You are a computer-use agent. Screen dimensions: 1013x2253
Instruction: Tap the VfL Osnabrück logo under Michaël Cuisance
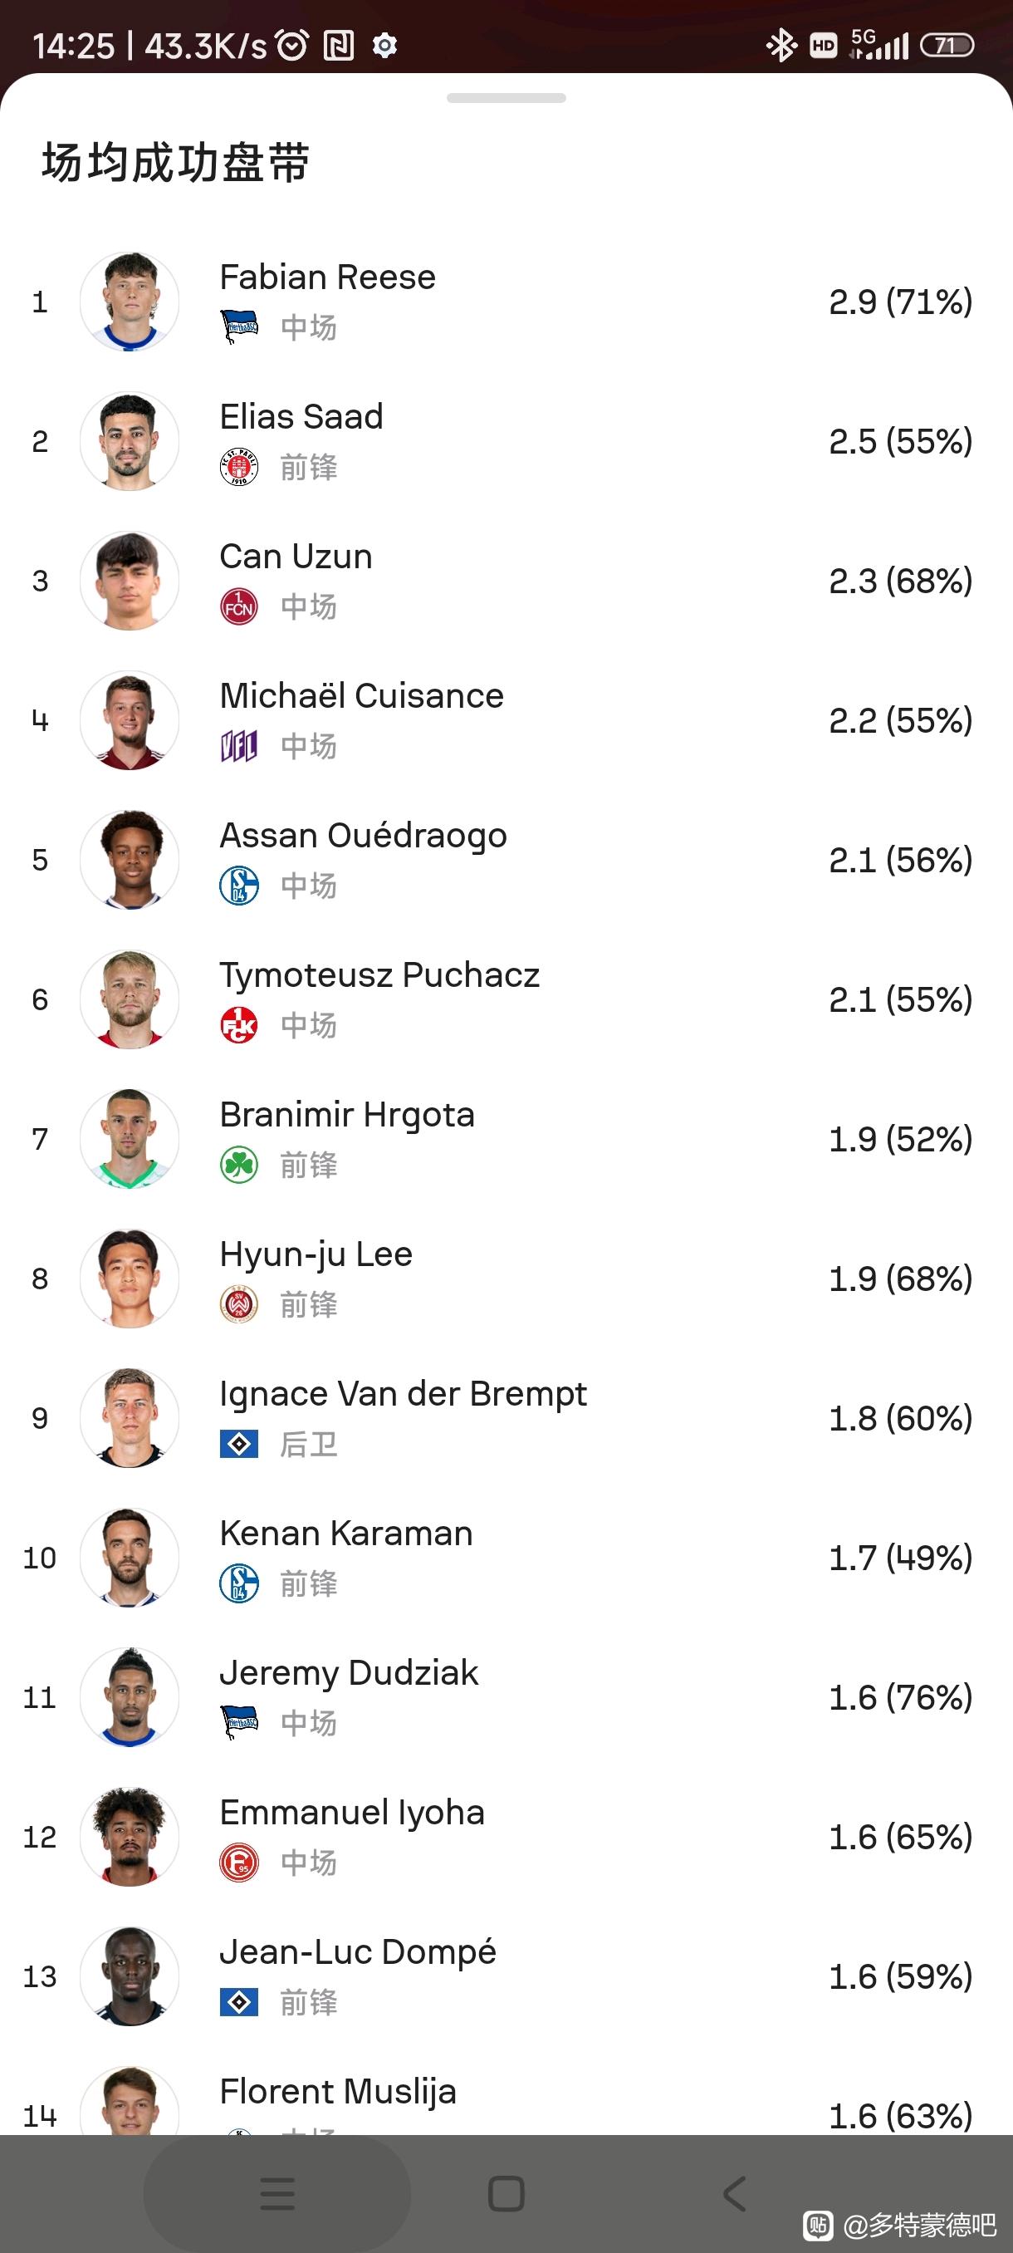click(x=238, y=746)
